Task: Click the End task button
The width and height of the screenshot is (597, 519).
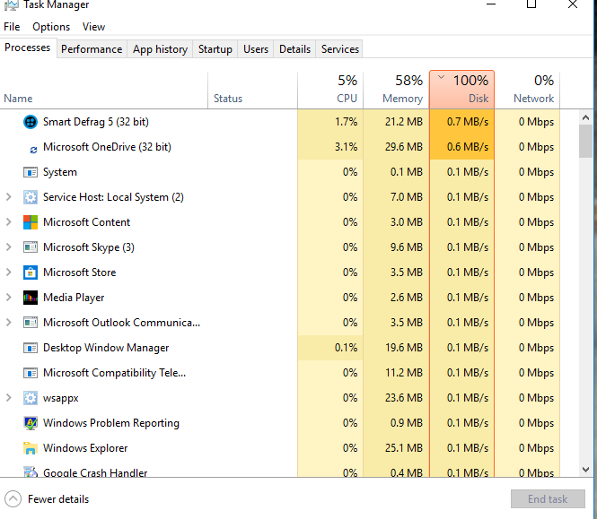Action: pyautogui.click(x=548, y=499)
